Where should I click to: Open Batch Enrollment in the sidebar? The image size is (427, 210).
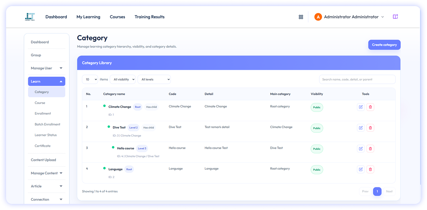47,124
